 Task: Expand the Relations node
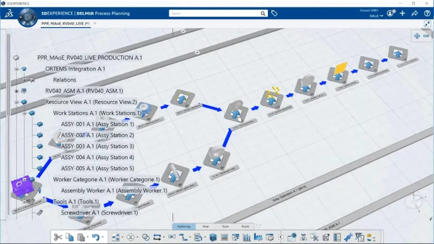(25, 80)
